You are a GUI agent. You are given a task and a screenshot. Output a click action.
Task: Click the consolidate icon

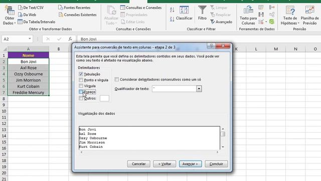(x=272, y=8)
